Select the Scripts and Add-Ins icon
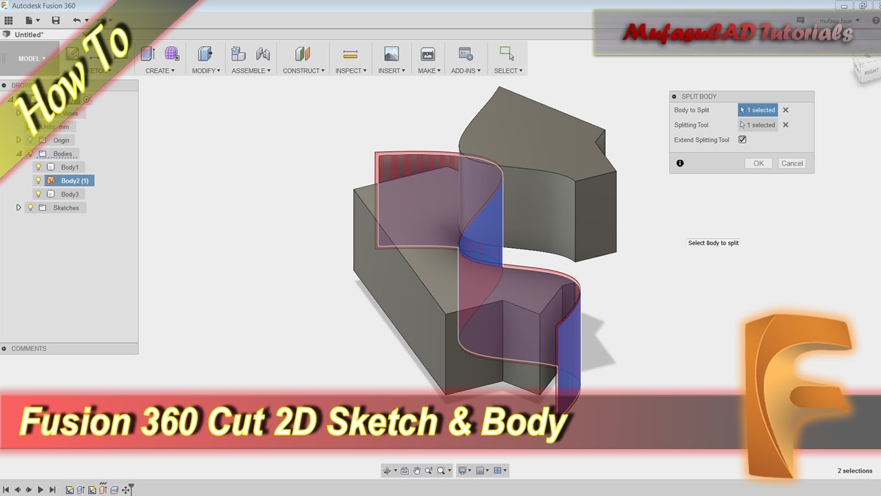This screenshot has height=496, width=881. click(465, 54)
